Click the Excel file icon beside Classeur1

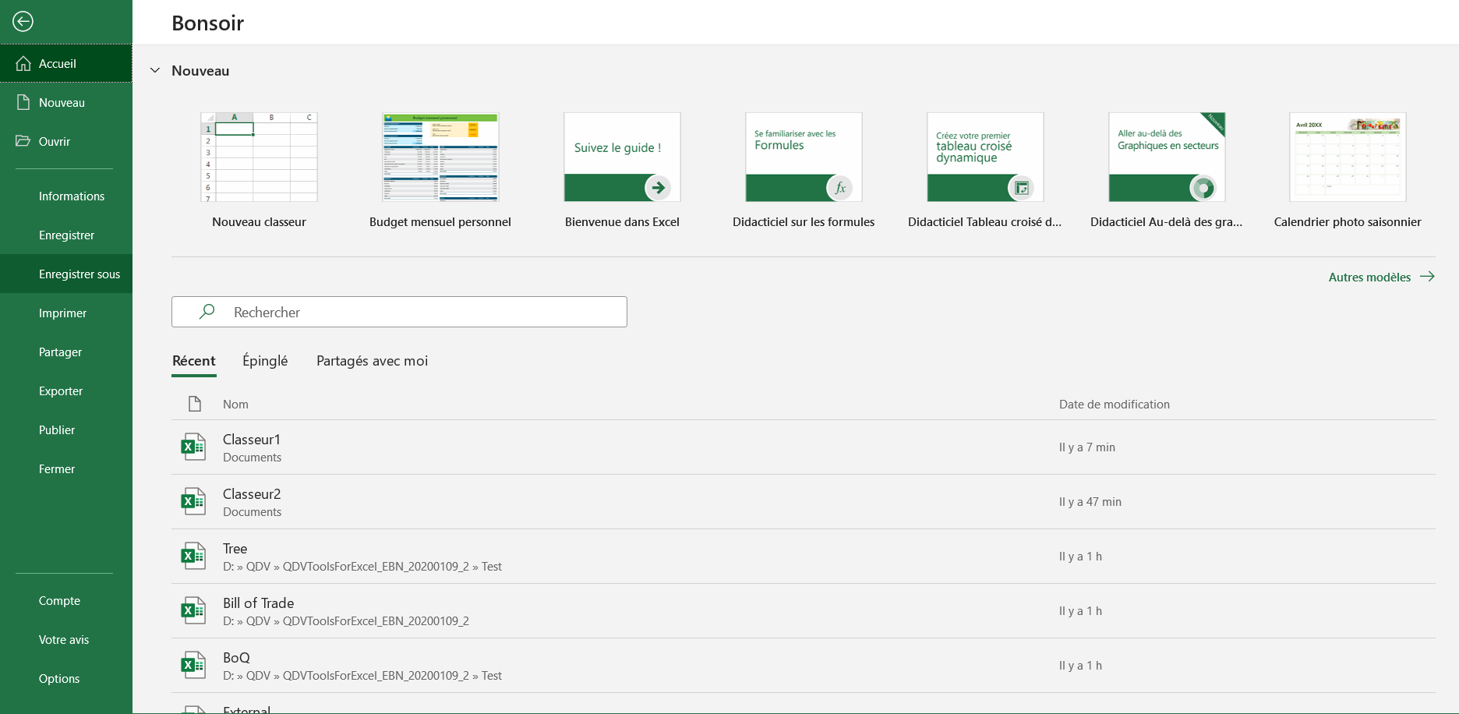pyautogui.click(x=193, y=447)
